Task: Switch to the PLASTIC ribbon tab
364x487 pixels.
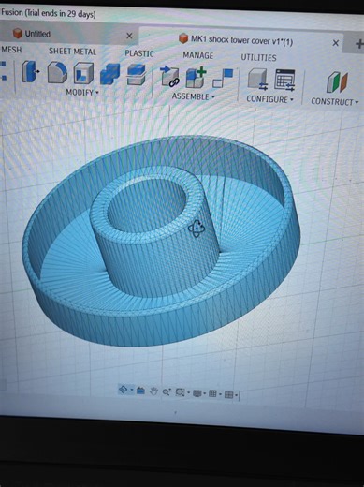Action: [139, 53]
